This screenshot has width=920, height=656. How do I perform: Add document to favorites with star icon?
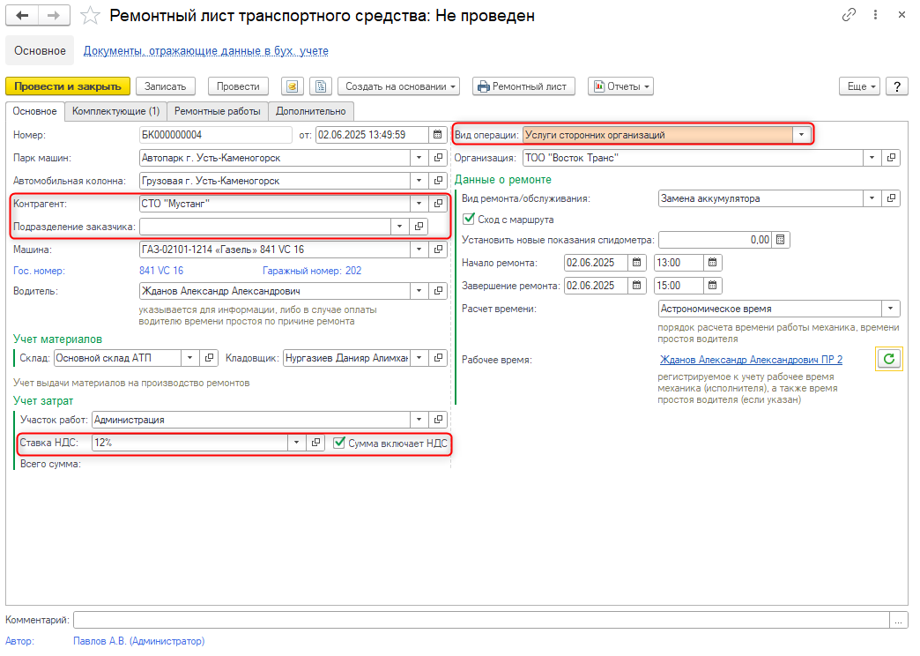point(89,16)
